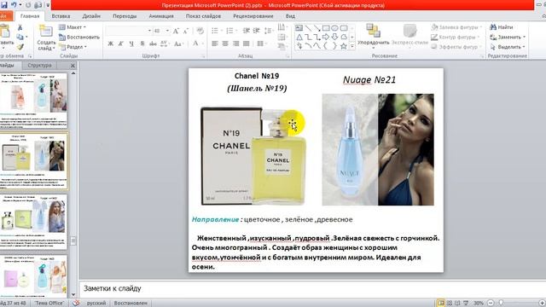Toggle underline Ч formatting
Image resolution: width=546 pixels, height=307 pixels.
131,43
